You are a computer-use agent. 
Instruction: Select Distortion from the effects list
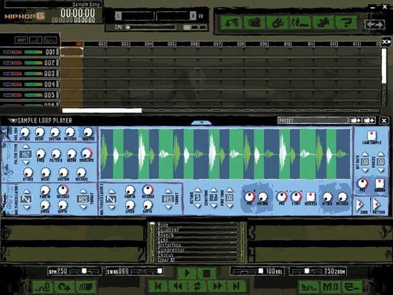click(x=169, y=245)
